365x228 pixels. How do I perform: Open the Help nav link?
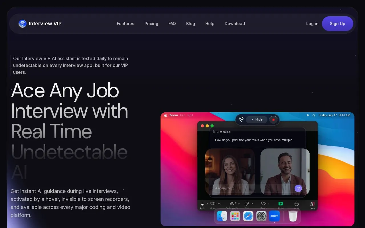[x=210, y=24]
